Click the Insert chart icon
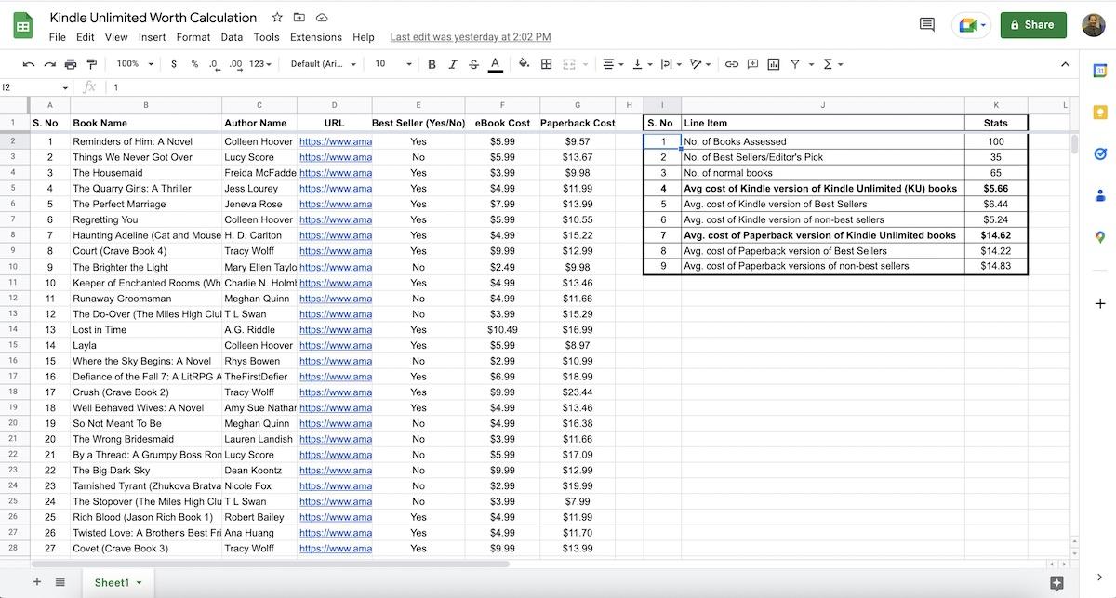The height and width of the screenshot is (598, 1116). coord(775,64)
